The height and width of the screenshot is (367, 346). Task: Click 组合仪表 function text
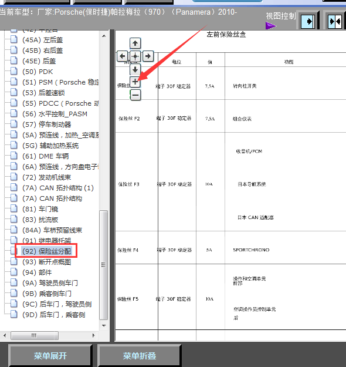242,119
